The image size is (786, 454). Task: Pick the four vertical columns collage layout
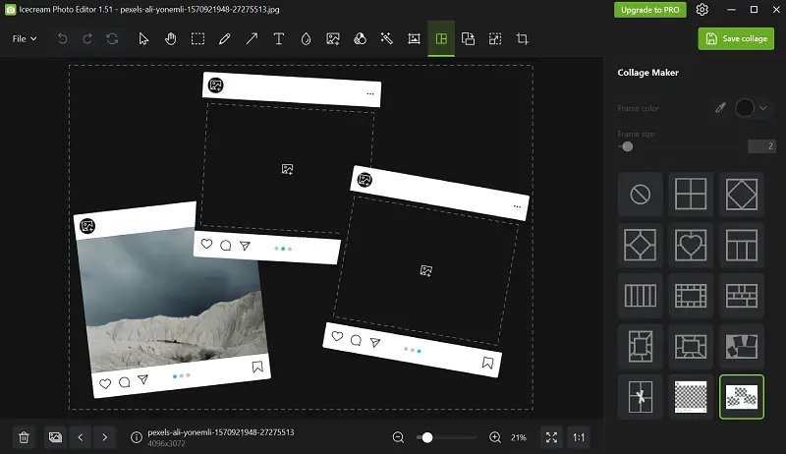click(641, 295)
